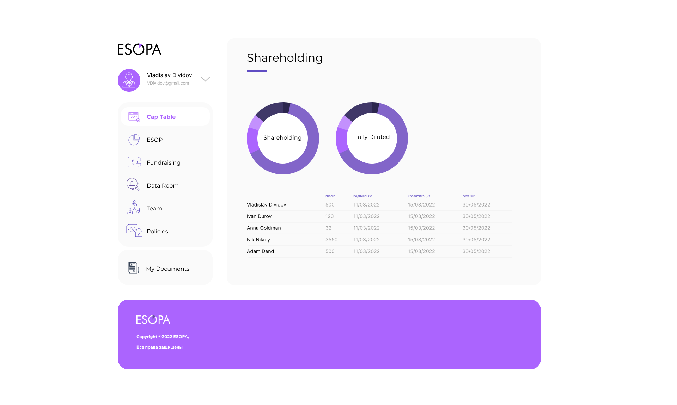The width and height of the screenshot is (677, 405).
Task: Open the Fundraising menu item
Action: [163, 162]
